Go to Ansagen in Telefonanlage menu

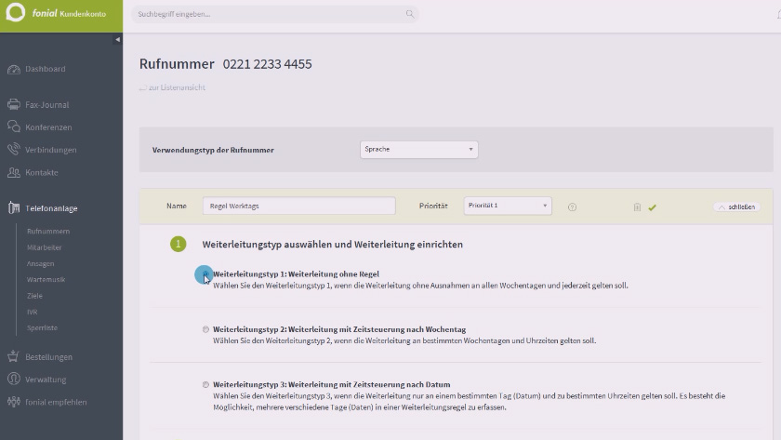pos(40,263)
